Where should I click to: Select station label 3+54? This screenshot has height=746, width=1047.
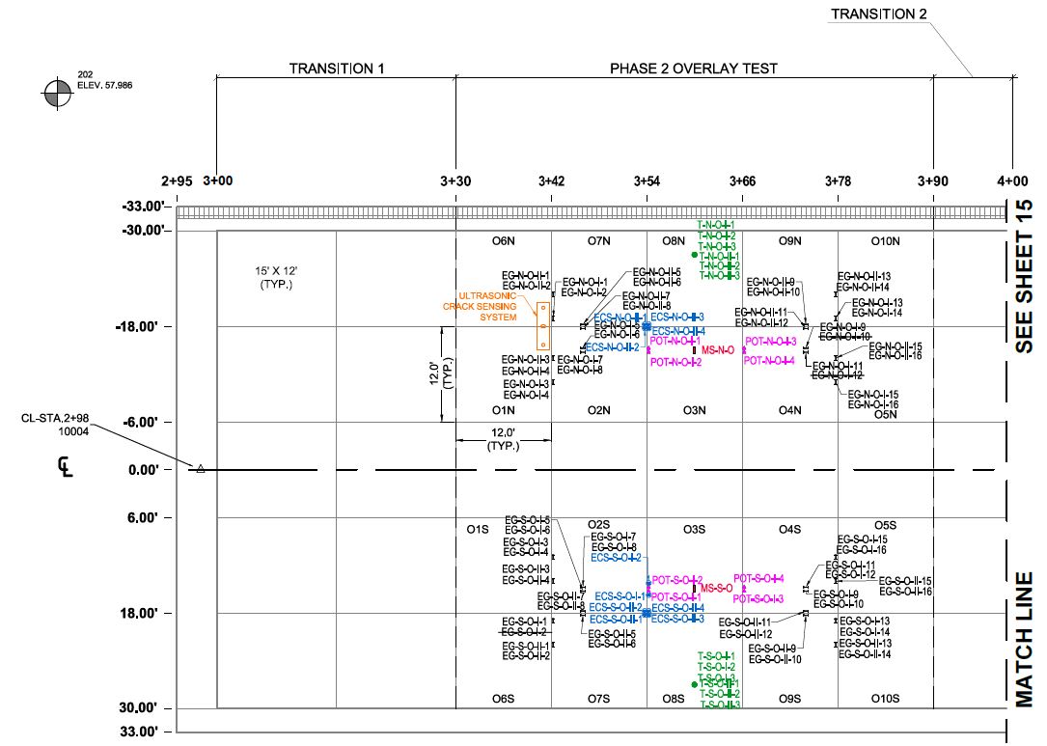[x=647, y=180]
